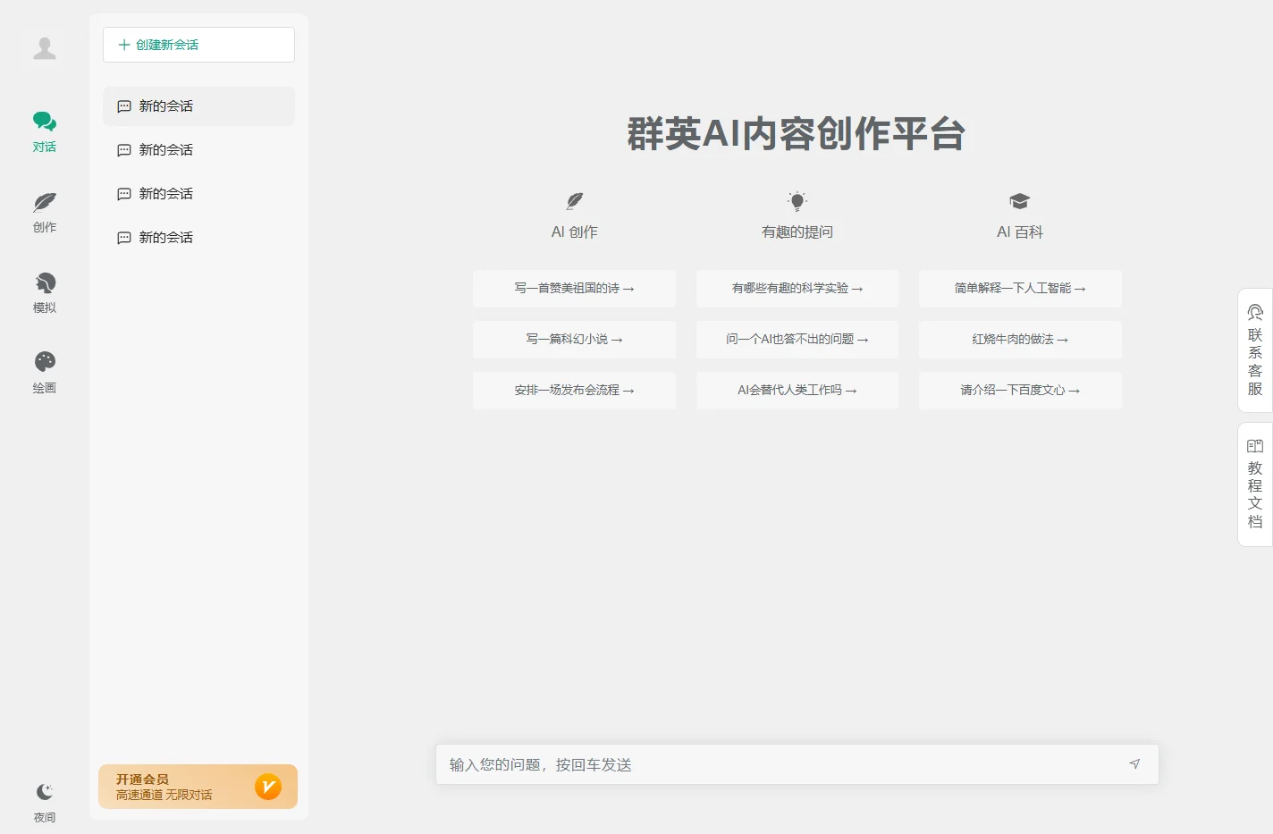The image size is (1273, 834).
Task: Choose prompt AI会替代人类工作吗
Action: coord(797,391)
